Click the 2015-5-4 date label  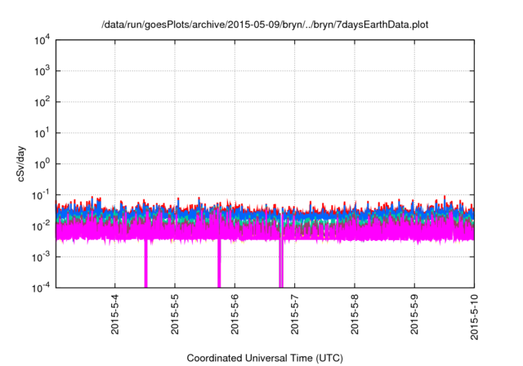[114, 314]
